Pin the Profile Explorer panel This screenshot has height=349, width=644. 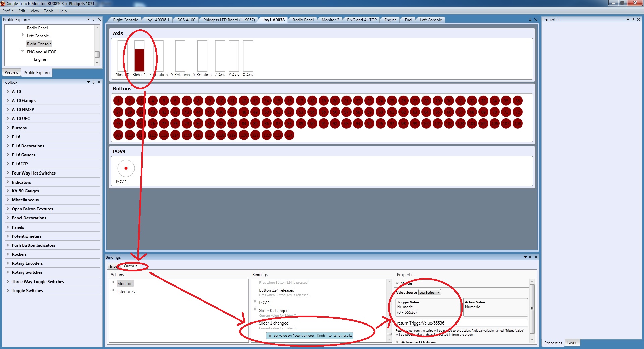pyautogui.click(x=94, y=19)
